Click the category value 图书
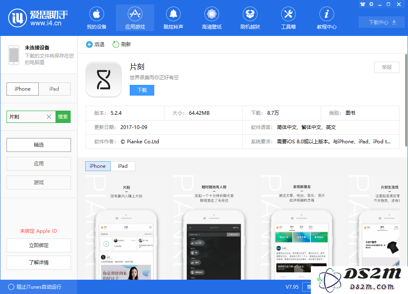Viewport: 408px width, 294px height. click(350, 113)
